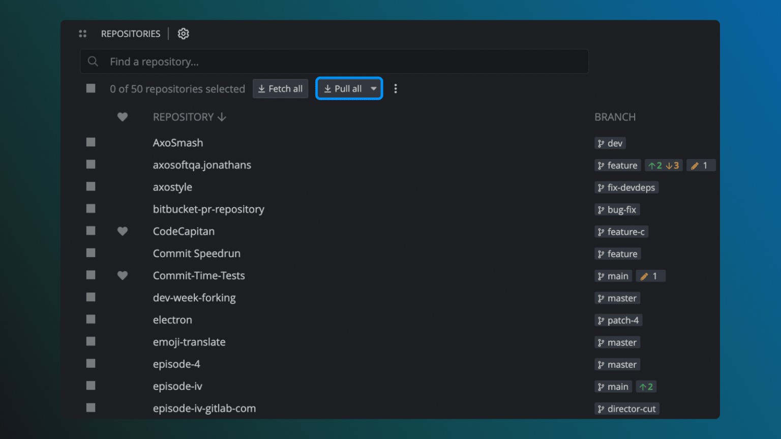This screenshot has height=439, width=781.
Task: Click the sort arrow next to REPOSITORY
Action: pyautogui.click(x=222, y=117)
